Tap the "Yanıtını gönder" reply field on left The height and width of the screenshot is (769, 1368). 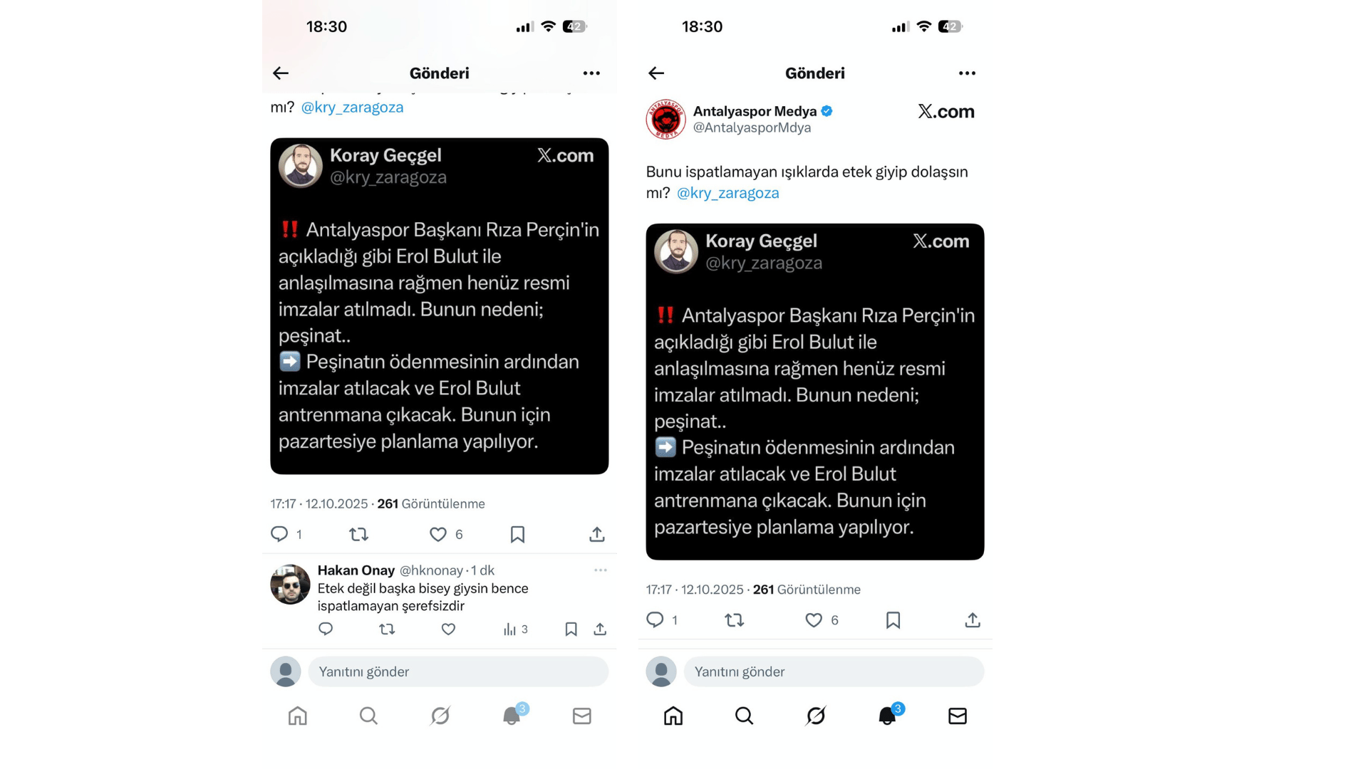458,671
